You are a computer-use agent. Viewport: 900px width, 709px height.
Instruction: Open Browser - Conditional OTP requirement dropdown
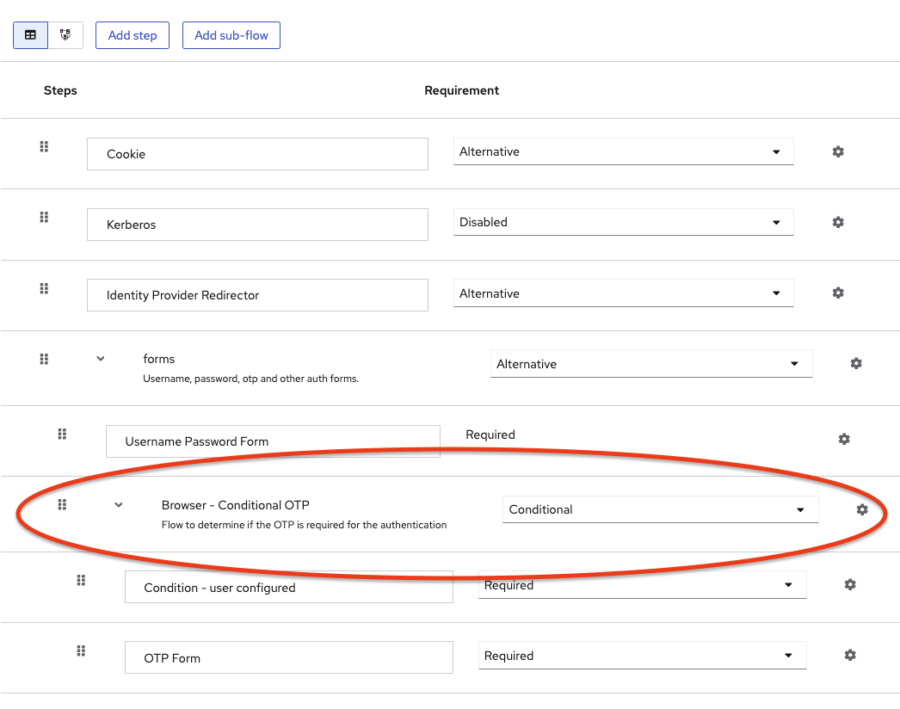click(x=660, y=509)
